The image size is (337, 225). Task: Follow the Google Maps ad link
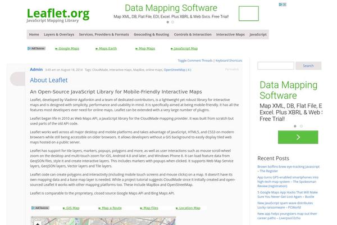(x=67, y=48)
